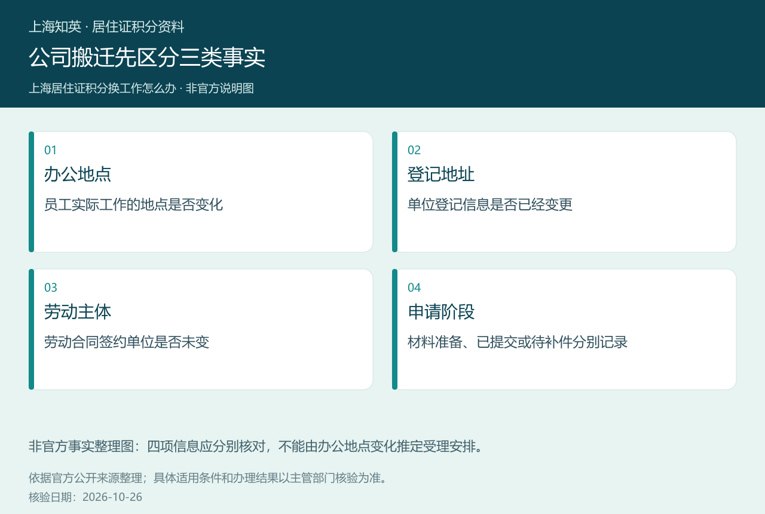Click the card heading '劳动主体'
Image resolution: width=765 pixels, height=514 pixels.
[x=78, y=312]
